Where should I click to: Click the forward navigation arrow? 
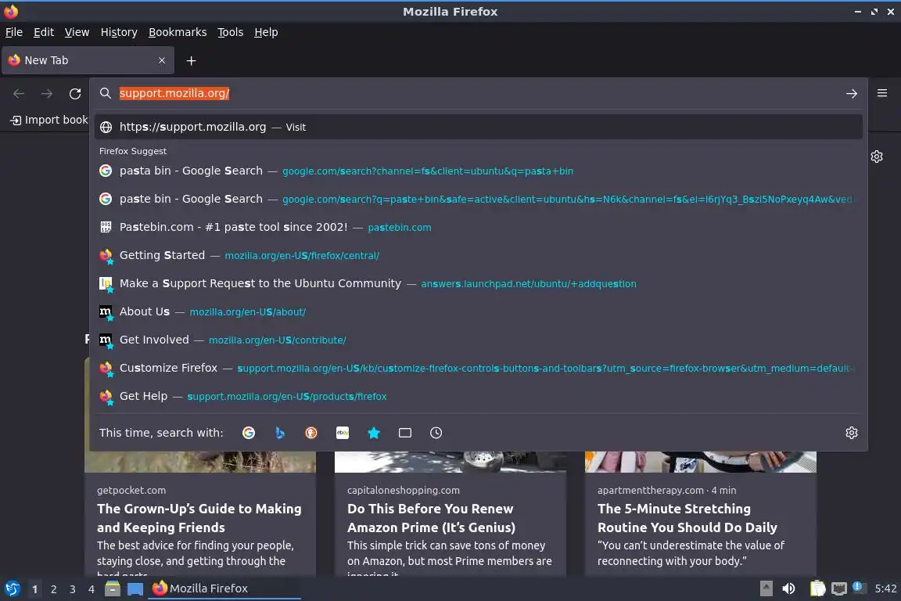coord(47,94)
